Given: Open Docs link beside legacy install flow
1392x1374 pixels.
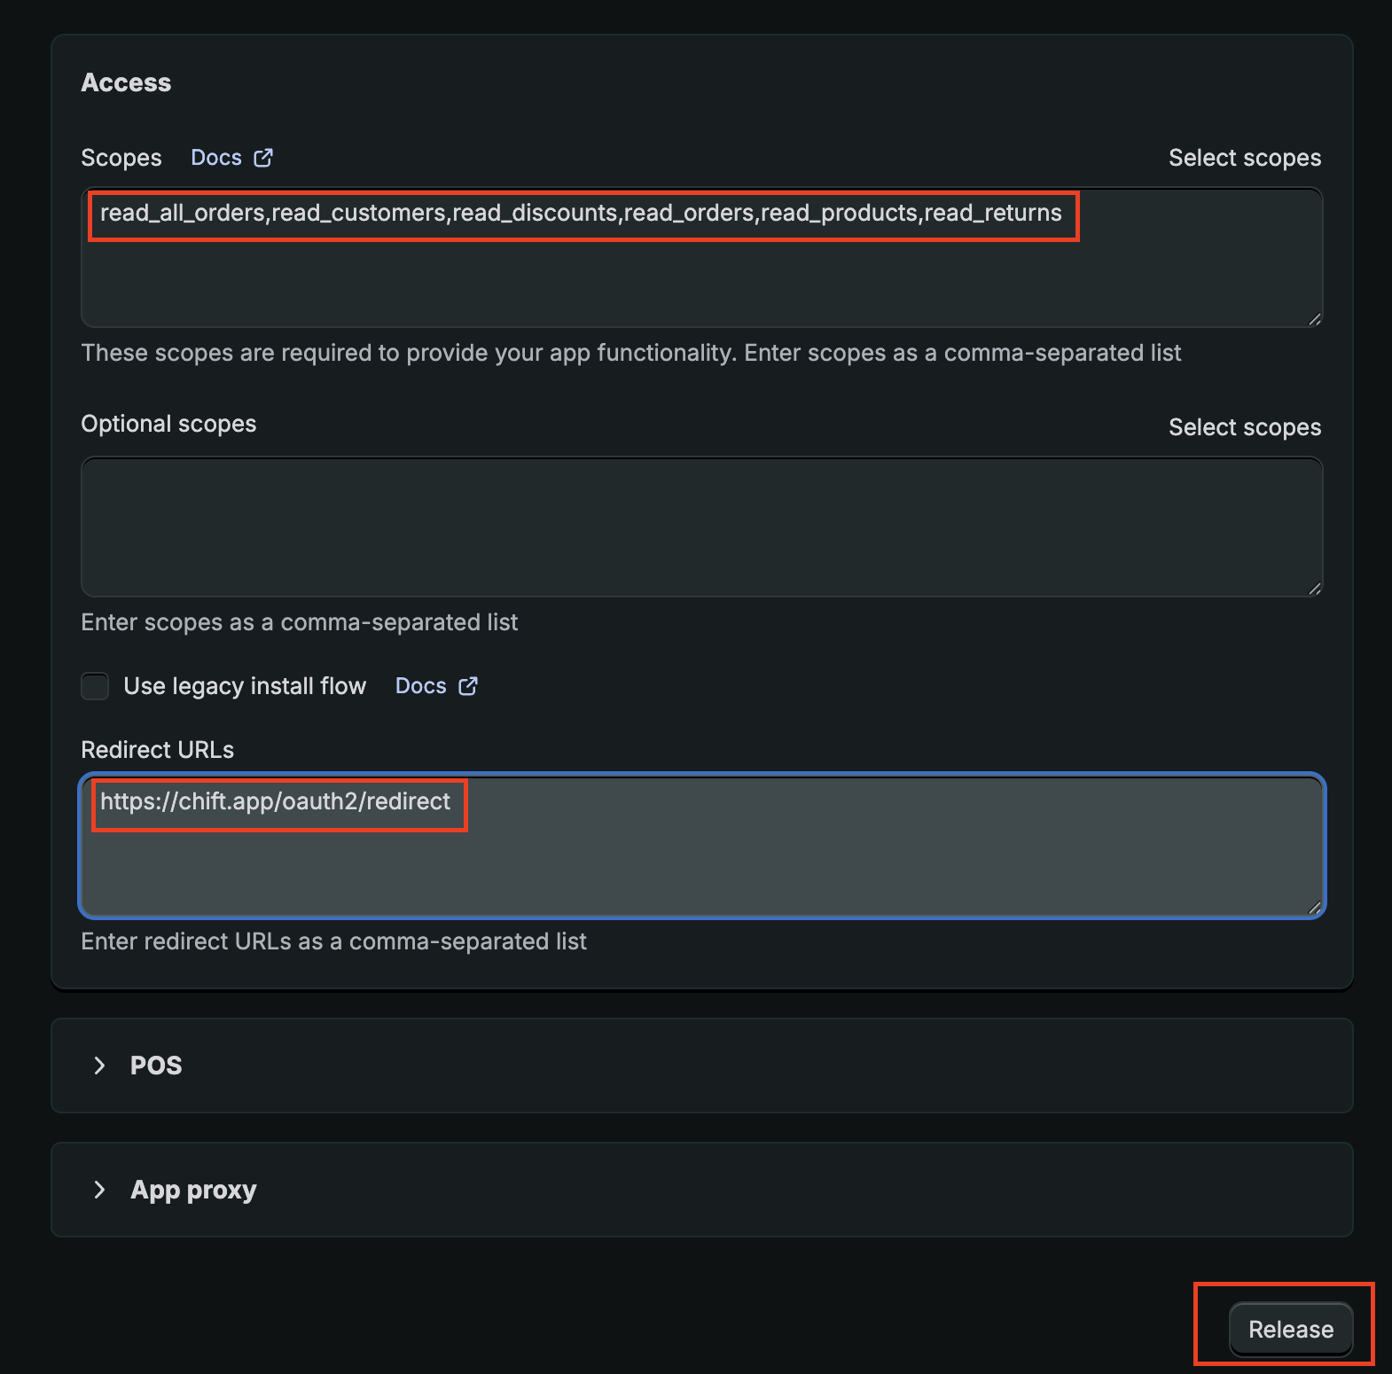Looking at the screenshot, I should pyautogui.click(x=420, y=686).
